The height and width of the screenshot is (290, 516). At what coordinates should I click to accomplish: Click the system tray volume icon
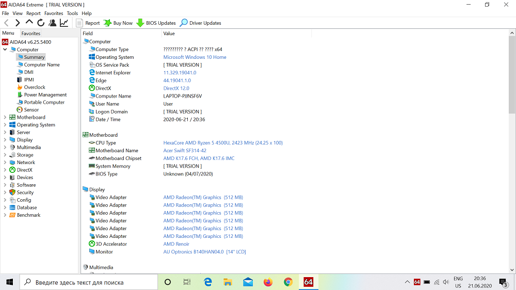point(446,282)
